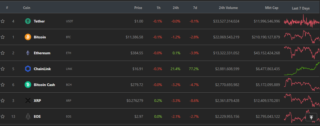Click the scroll-to-top arrow button
Viewport: 320px width, 126px height.
(x=311, y=118)
